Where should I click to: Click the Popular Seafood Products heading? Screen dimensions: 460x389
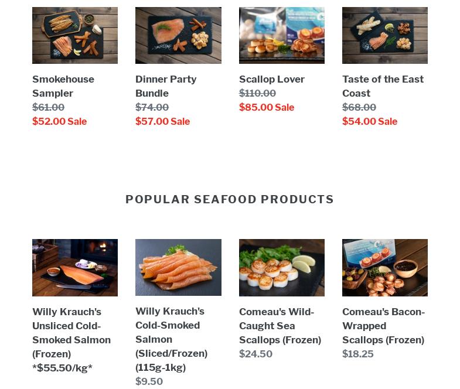[x=230, y=199]
